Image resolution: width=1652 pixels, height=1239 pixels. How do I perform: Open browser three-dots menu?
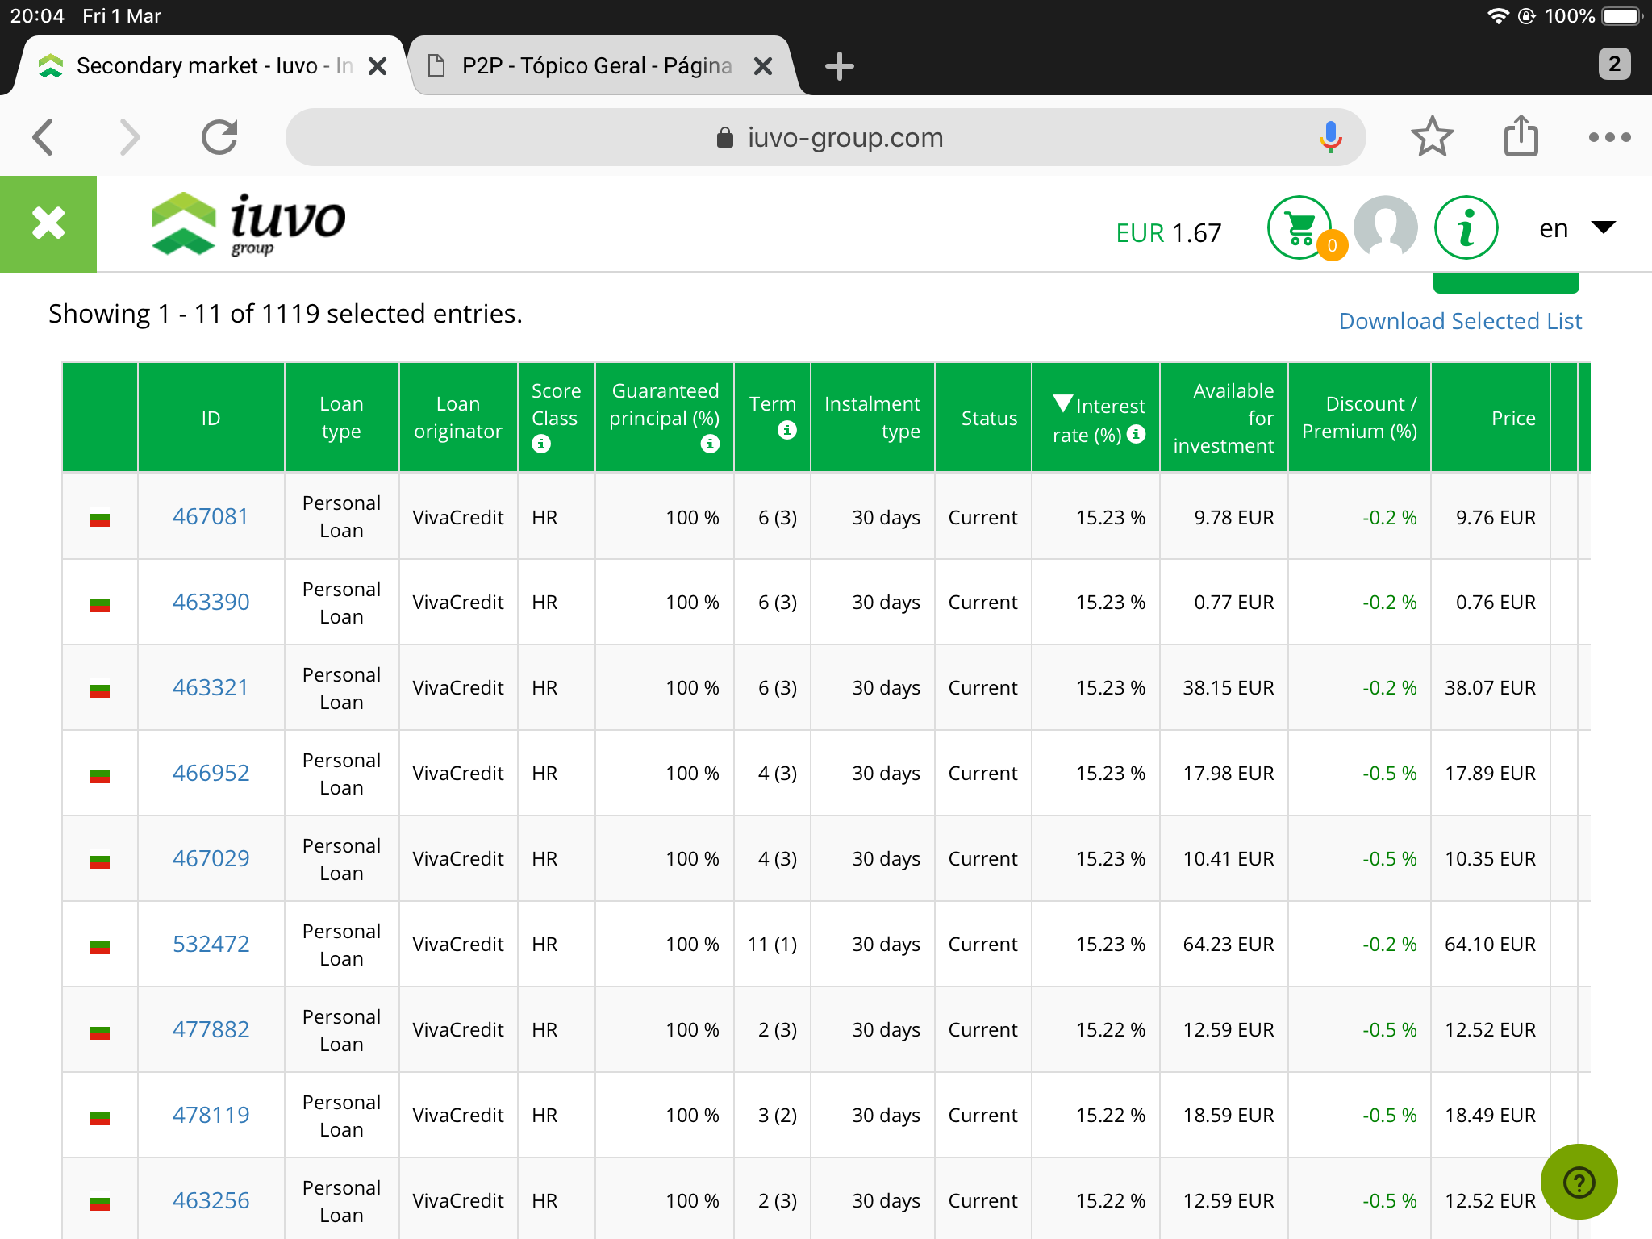[x=1609, y=137]
